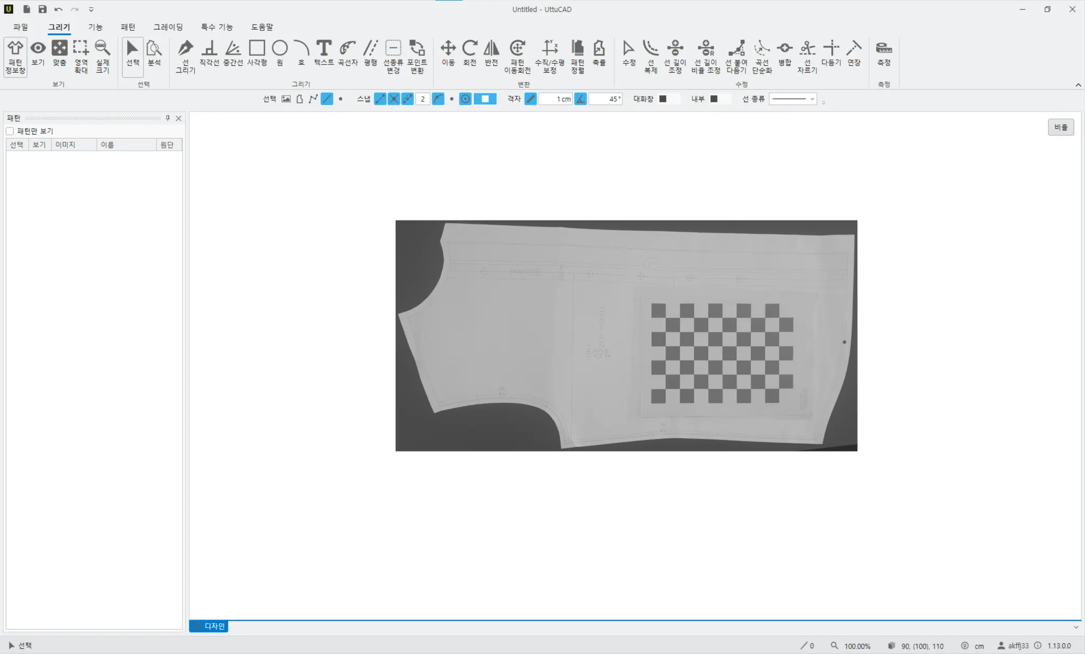1085x654 pixels.
Task: Open the 파일 menu
Action: click(21, 27)
